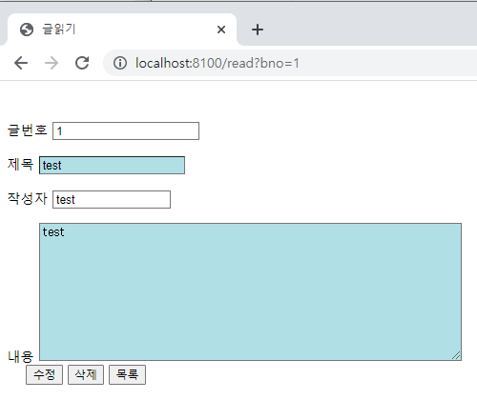Focus the 글번호 input field

[x=126, y=130]
